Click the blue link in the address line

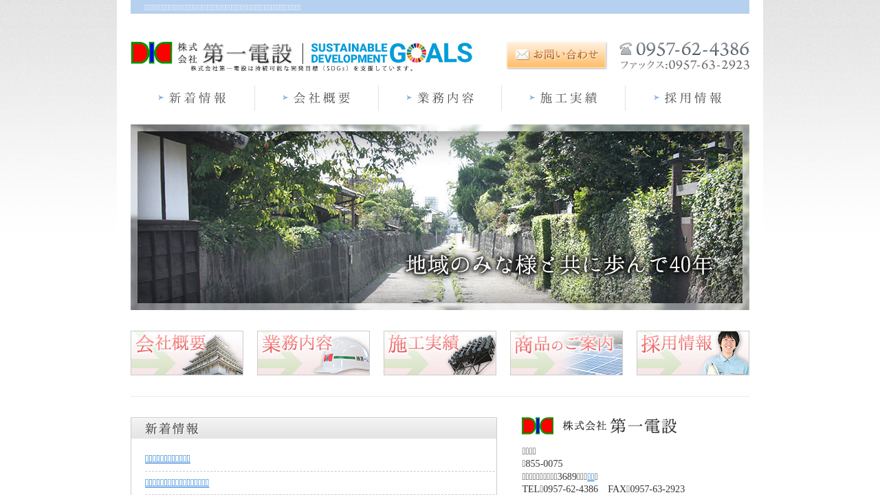pos(591,476)
